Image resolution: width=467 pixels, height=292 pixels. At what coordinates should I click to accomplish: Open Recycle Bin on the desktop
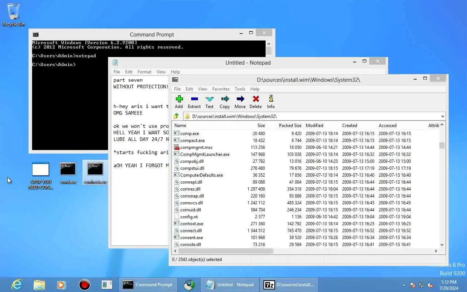tap(13, 15)
